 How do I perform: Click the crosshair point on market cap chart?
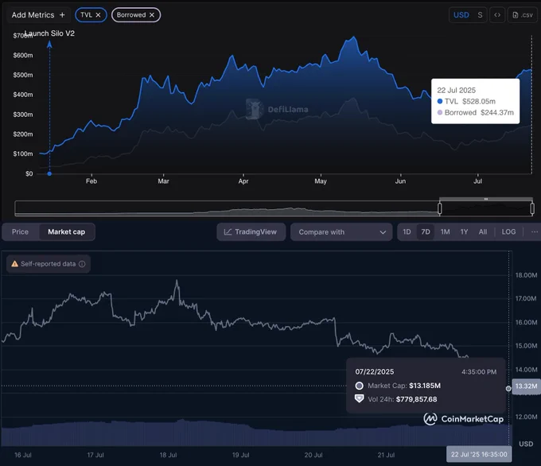pos(508,389)
